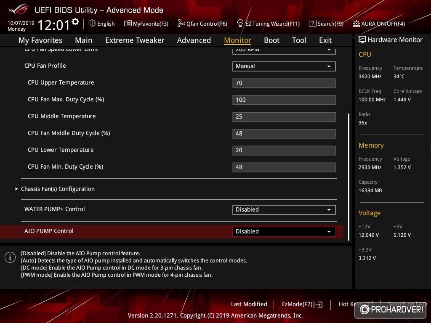Switch to Main tab

pos(84,40)
